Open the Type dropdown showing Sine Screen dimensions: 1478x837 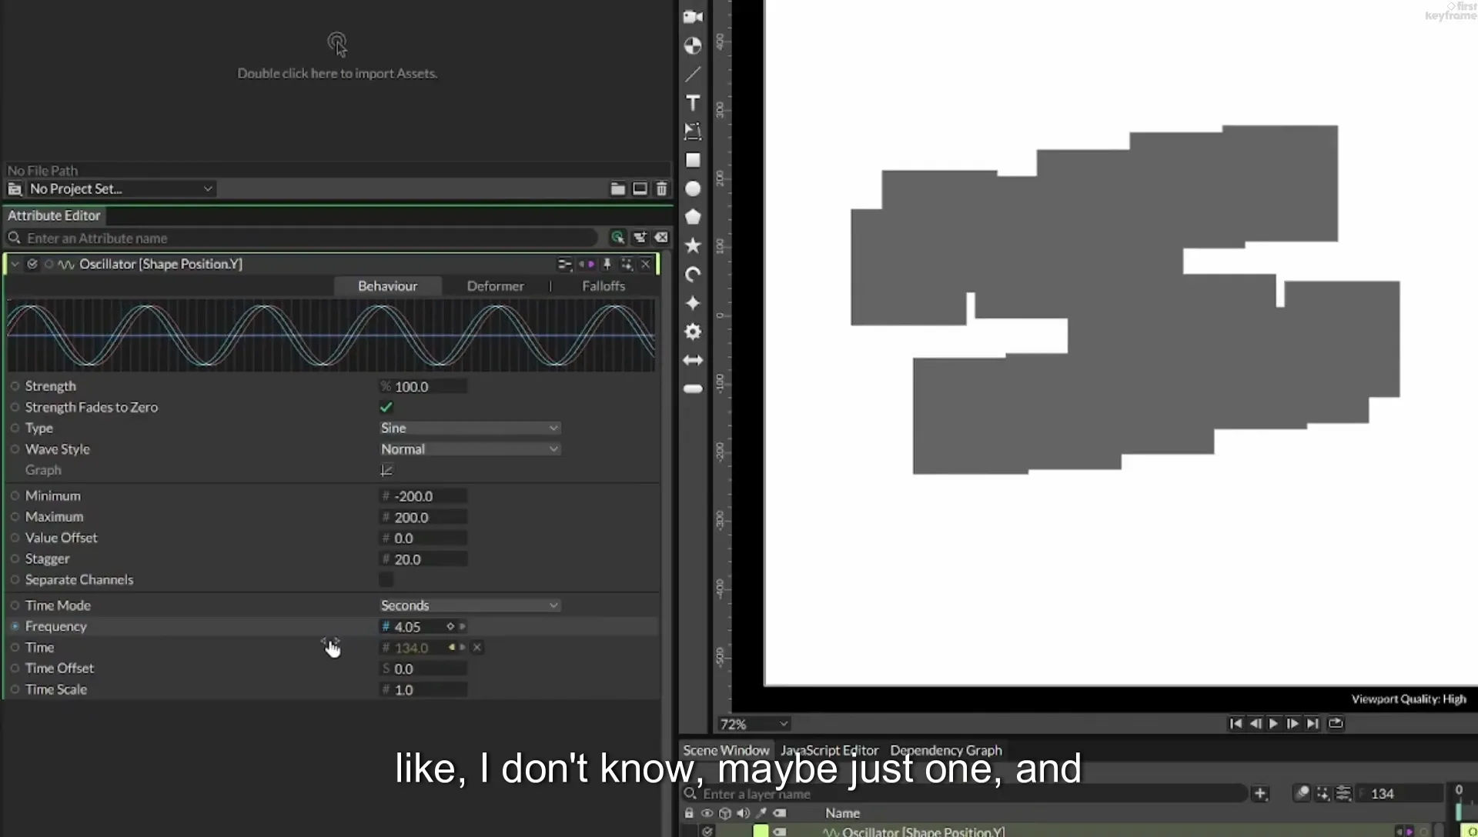coord(470,428)
